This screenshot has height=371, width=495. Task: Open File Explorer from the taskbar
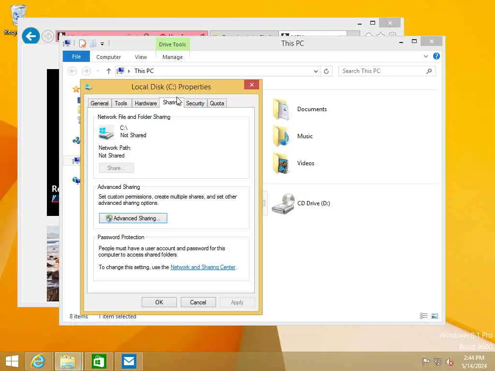point(68,361)
